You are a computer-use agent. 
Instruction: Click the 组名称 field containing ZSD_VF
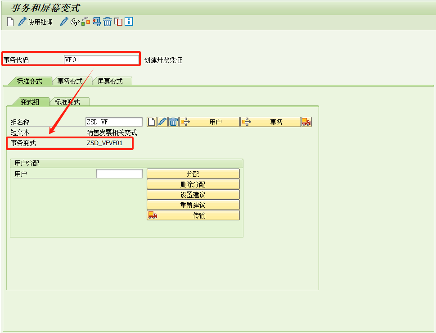(114, 122)
